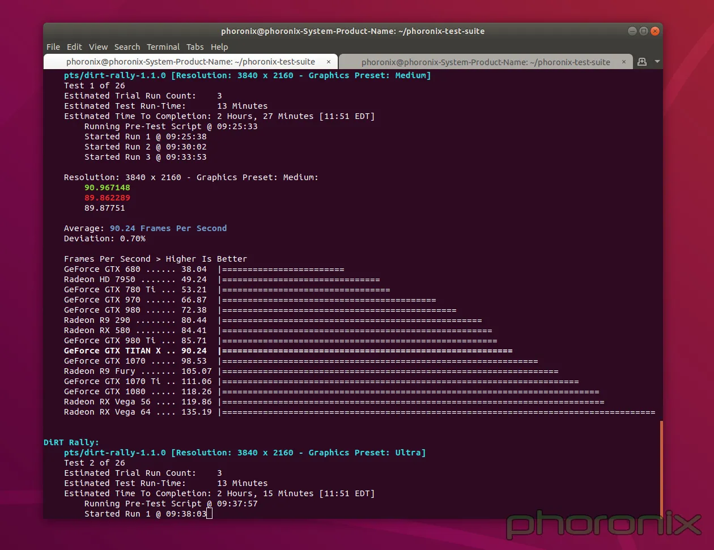Click the Radeon R9 Fury row
This screenshot has height=550, width=714.
point(311,371)
